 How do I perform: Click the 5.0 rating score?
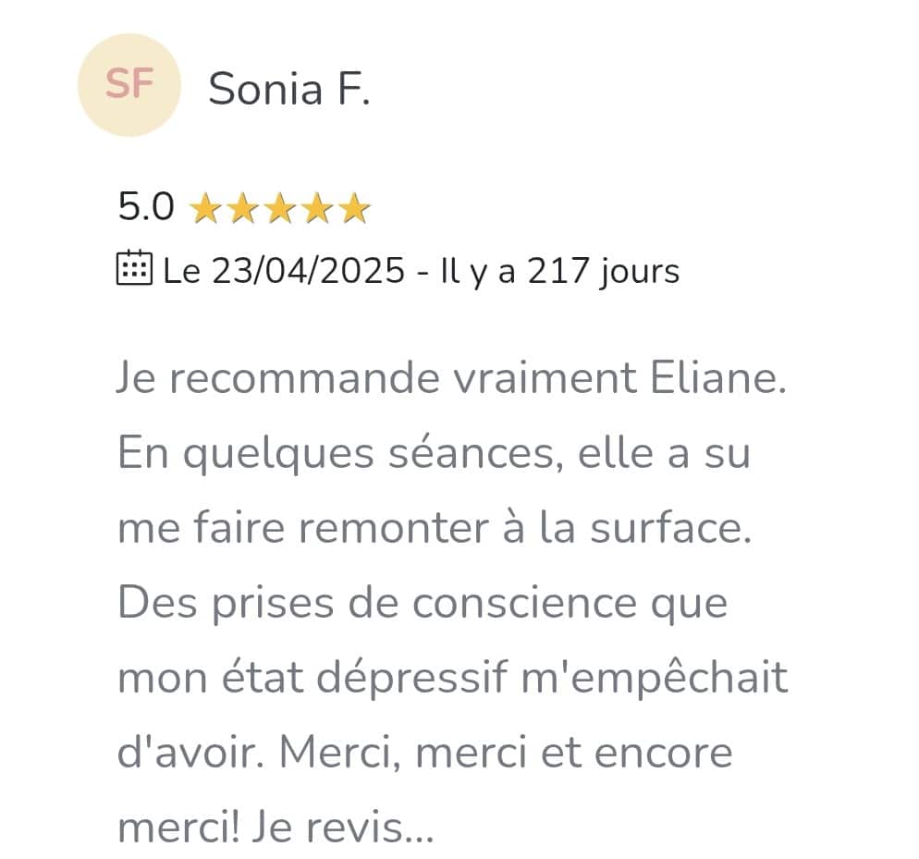(146, 207)
